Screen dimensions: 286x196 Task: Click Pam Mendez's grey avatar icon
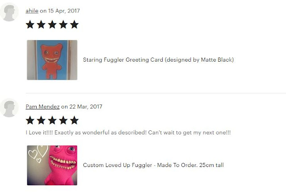coord(9,108)
